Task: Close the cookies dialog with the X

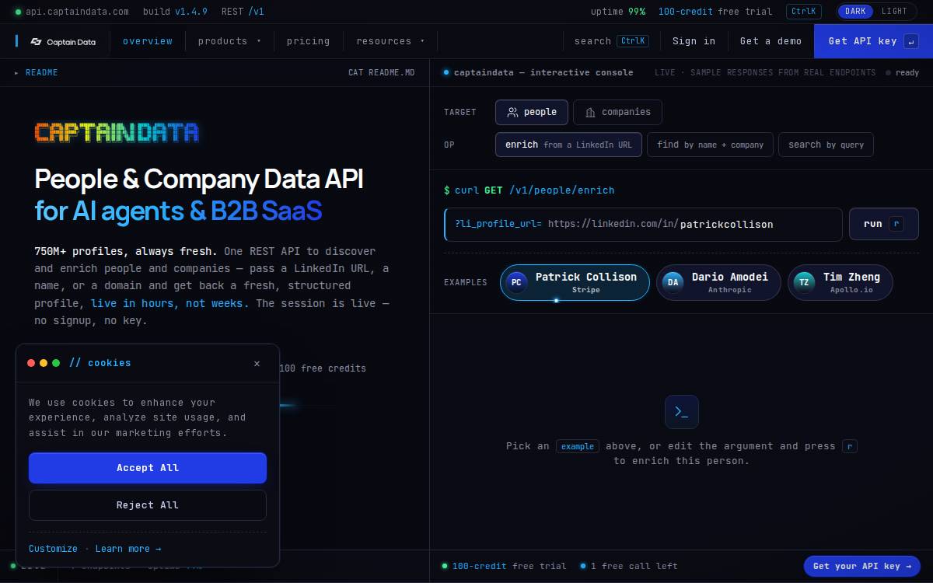Action: [257, 363]
